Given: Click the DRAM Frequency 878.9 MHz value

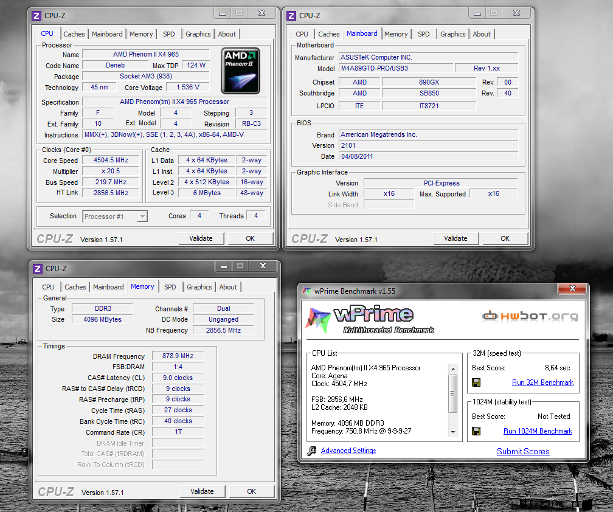Looking at the screenshot, I should coord(178,356).
